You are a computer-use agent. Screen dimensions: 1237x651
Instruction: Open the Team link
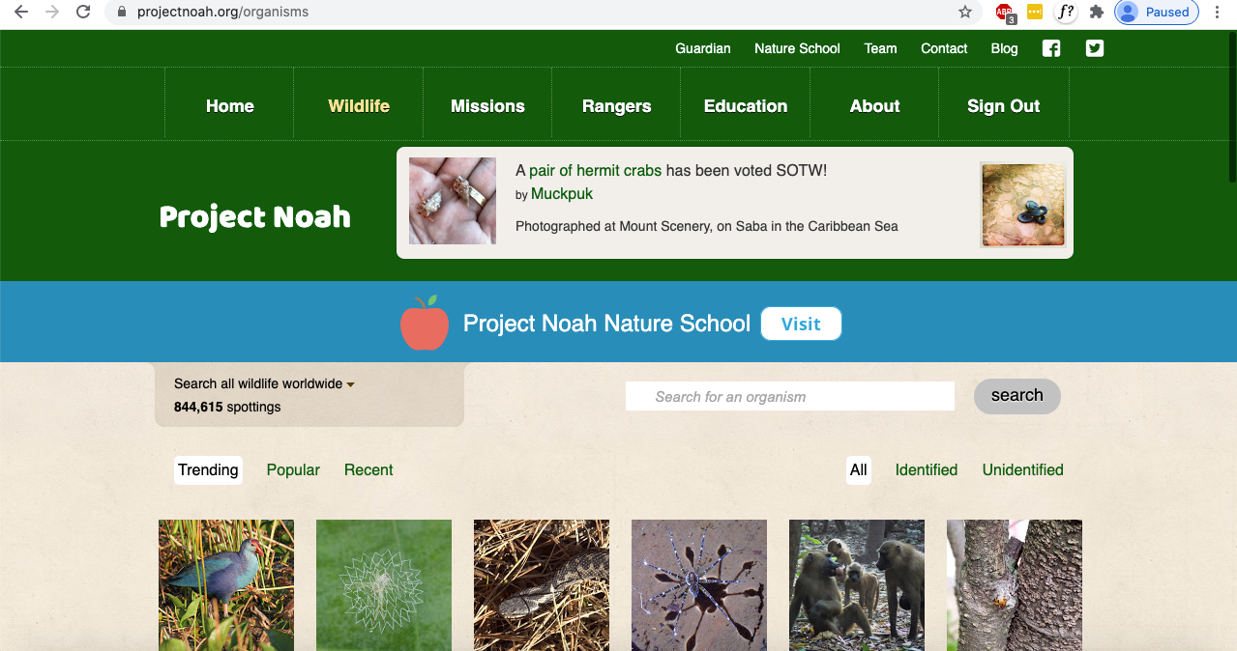pyautogui.click(x=880, y=48)
